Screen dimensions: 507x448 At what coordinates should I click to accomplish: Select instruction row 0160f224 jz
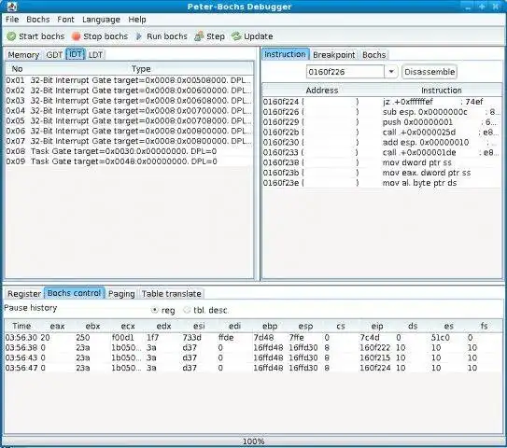pos(382,102)
